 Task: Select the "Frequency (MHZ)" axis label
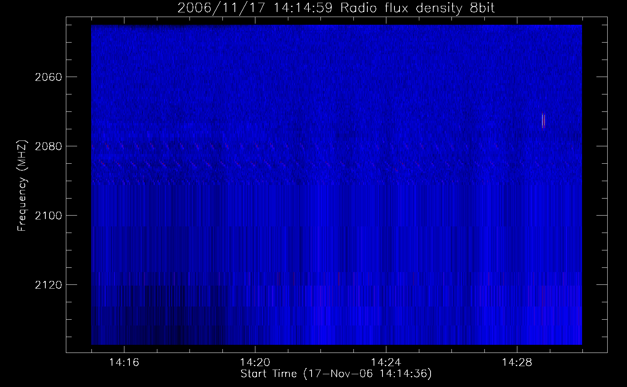[x=22, y=186]
